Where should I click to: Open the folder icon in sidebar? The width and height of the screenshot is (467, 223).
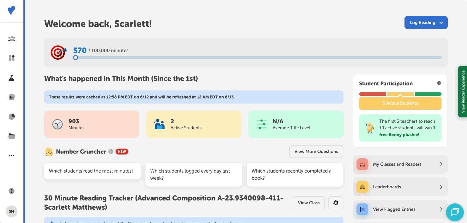click(x=12, y=136)
